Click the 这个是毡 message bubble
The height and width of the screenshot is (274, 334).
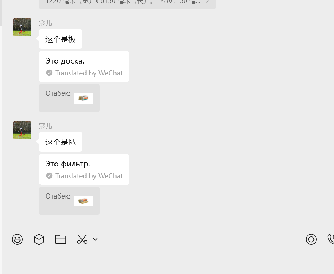(x=61, y=142)
